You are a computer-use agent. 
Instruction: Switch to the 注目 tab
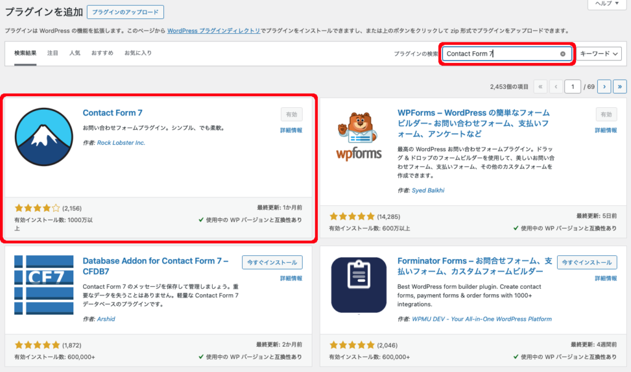pyautogui.click(x=53, y=53)
